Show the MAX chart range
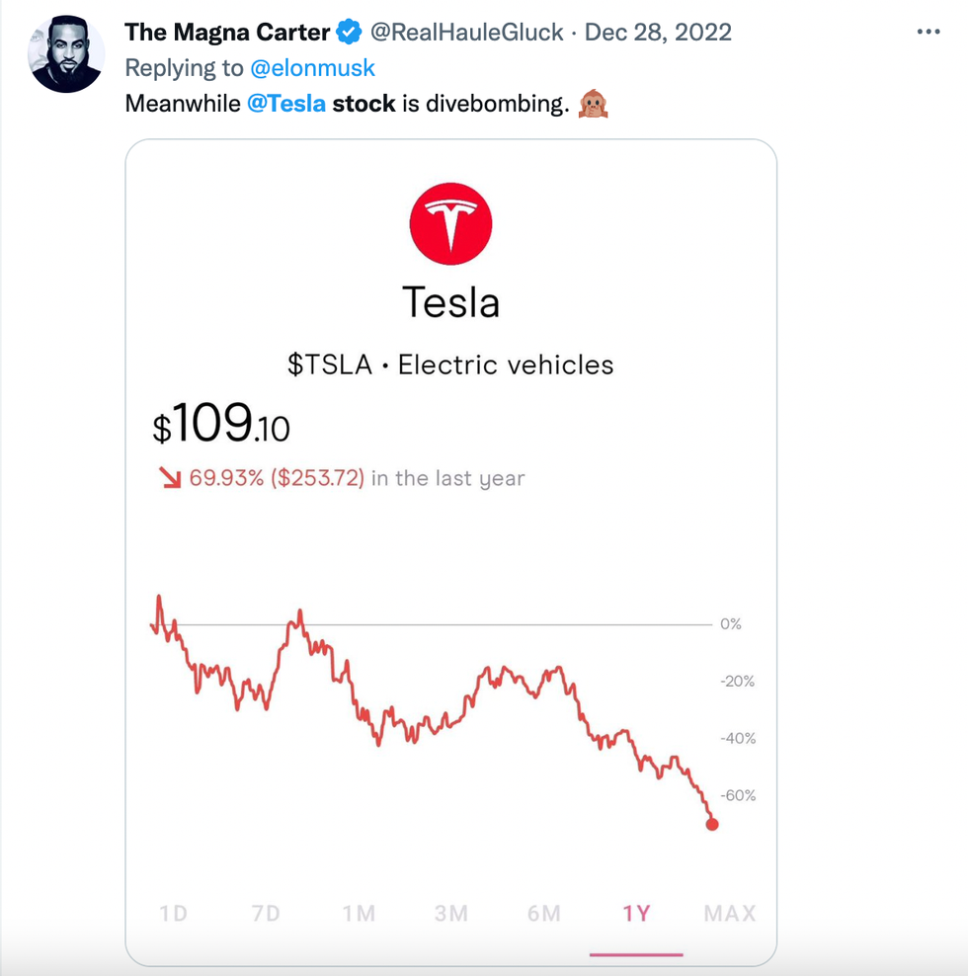968x976 pixels. click(730, 913)
